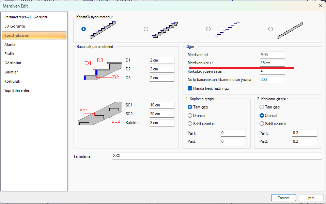Image resolution: width=326 pixels, height=204 pixels.
Task: Click the "No.lu basamaktan itibaren no.ları yazma :" label
Action: [x=220, y=80]
